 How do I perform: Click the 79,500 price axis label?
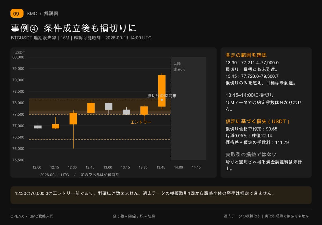click(x=19, y=69)
